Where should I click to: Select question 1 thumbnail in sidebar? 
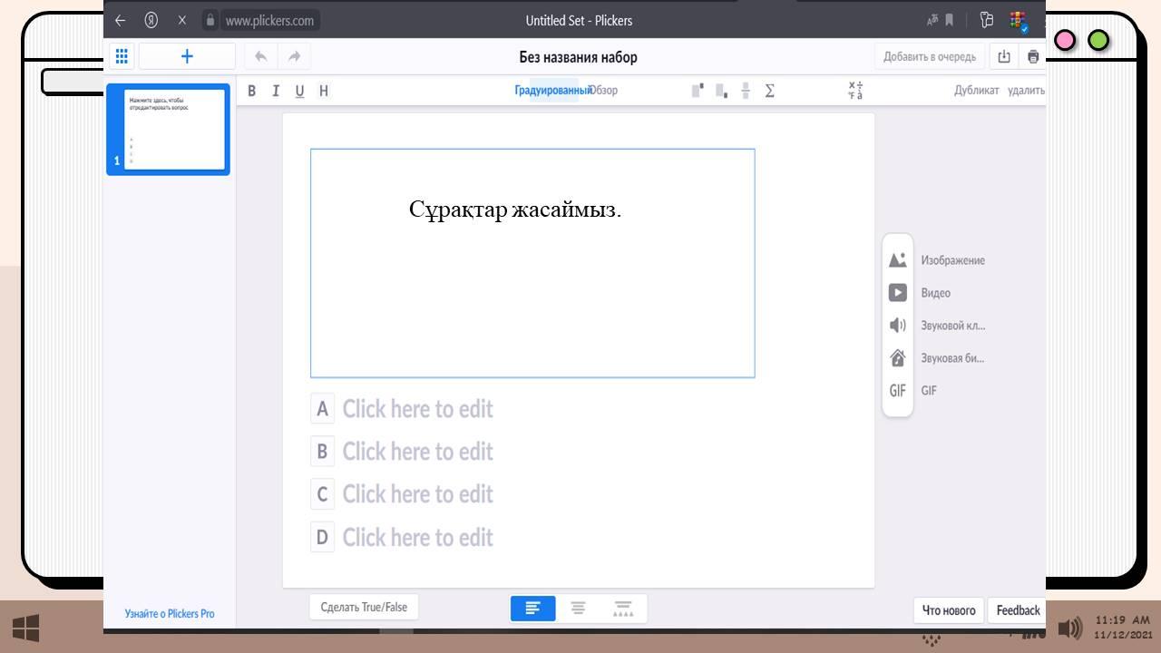[x=168, y=129]
